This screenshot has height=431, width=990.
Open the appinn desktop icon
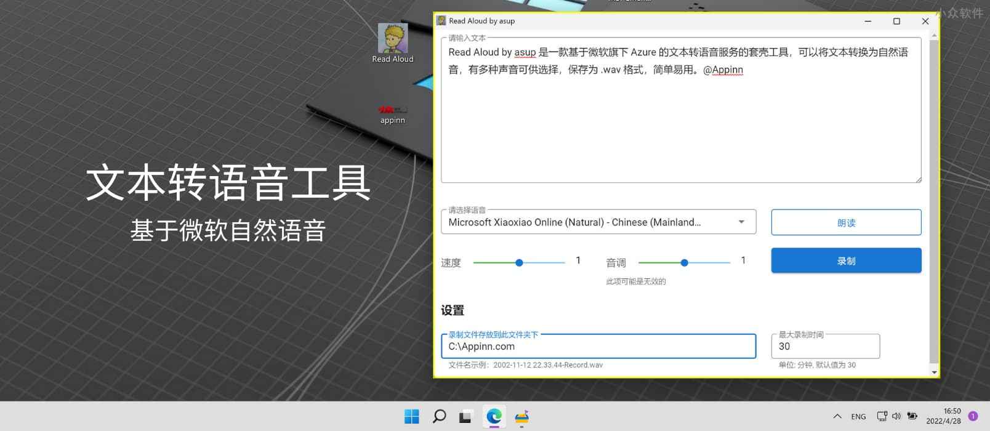coord(393,113)
